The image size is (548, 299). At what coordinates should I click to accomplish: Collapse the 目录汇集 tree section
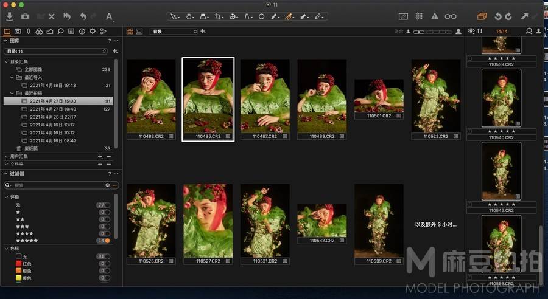[6, 61]
